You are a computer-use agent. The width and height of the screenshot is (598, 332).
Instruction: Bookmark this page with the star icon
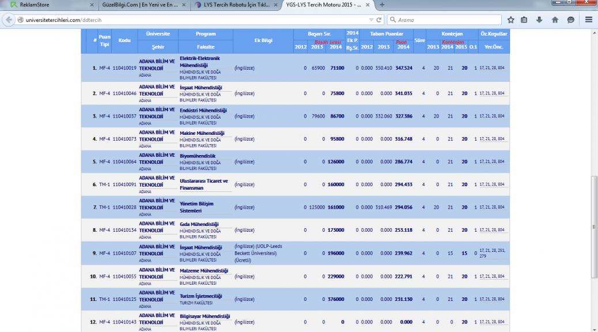(x=510, y=20)
